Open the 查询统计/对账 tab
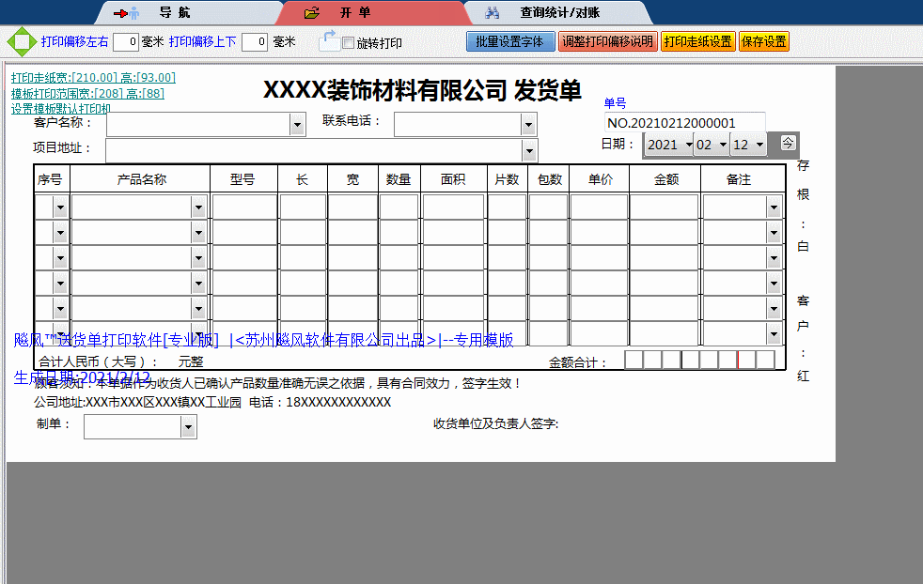Viewport: 923px width, 584px height. point(559,13)
